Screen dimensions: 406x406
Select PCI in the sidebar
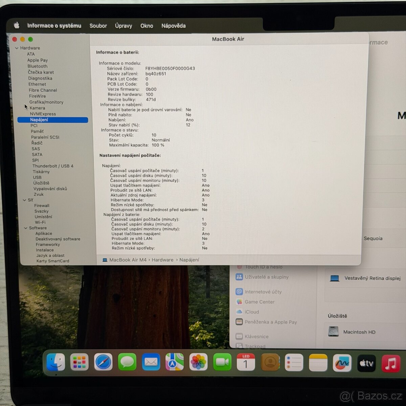click(x=34, y=126)
